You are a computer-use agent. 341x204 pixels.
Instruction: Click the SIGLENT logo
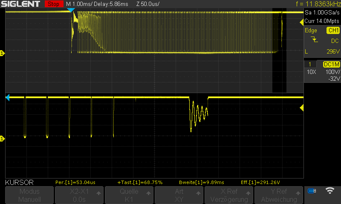[20, 4]
